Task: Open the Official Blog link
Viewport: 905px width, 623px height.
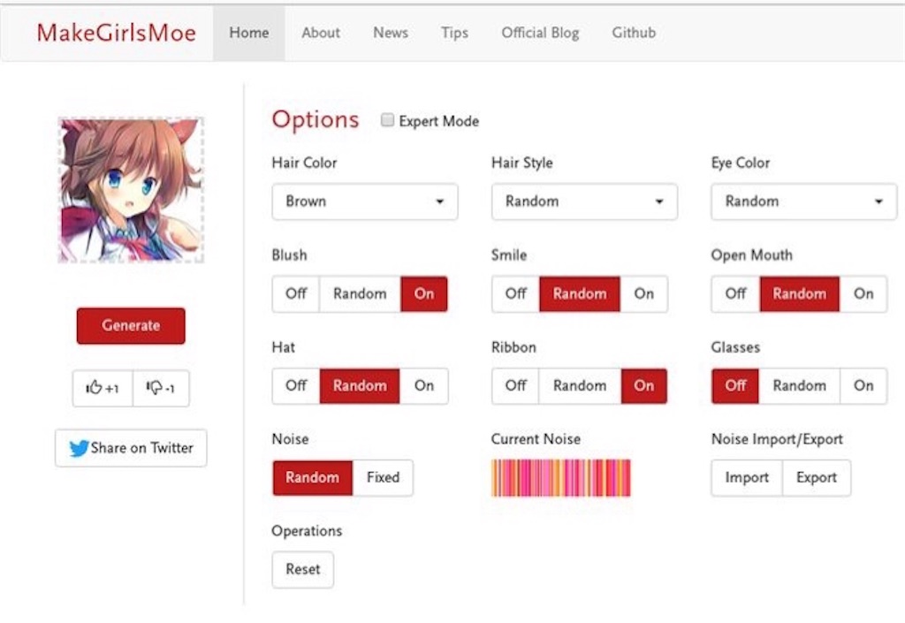Action: (x=540, y=33)
